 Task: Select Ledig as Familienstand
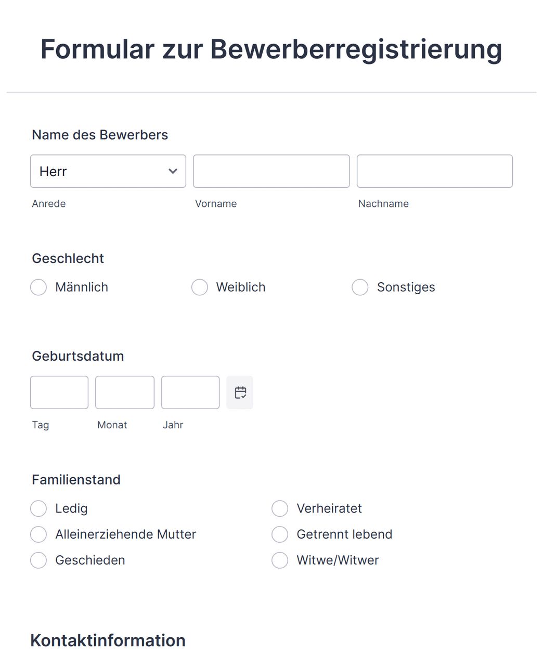[x=38, y=508]
